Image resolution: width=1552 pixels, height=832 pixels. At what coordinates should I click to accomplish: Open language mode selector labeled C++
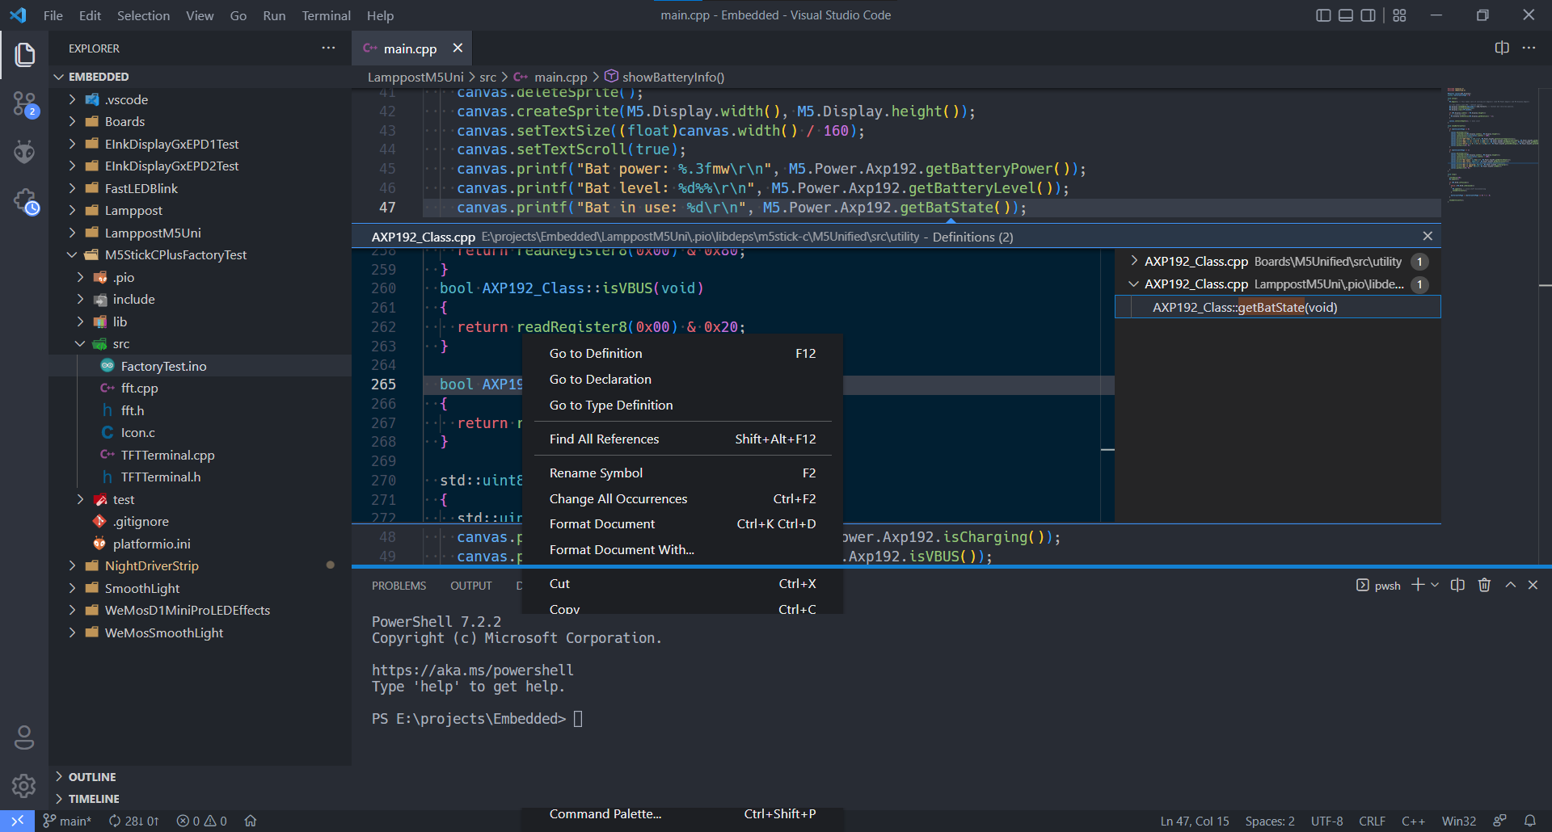click(x=1414, y=821)
